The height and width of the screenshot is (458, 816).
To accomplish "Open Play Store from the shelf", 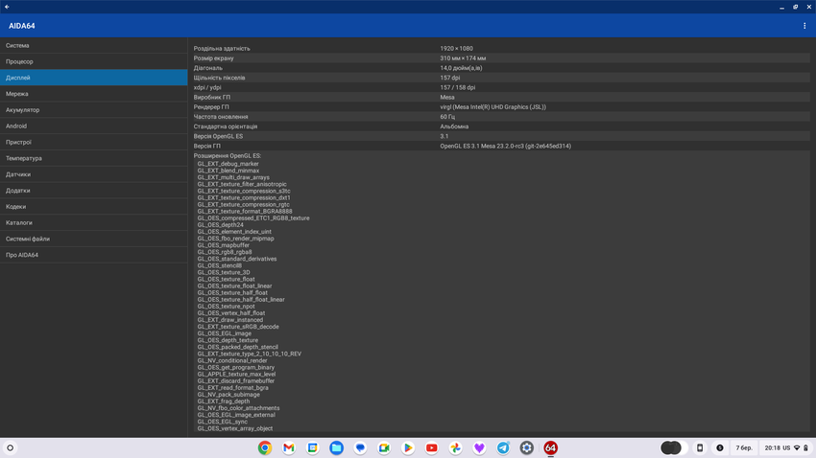I will 408,447.
